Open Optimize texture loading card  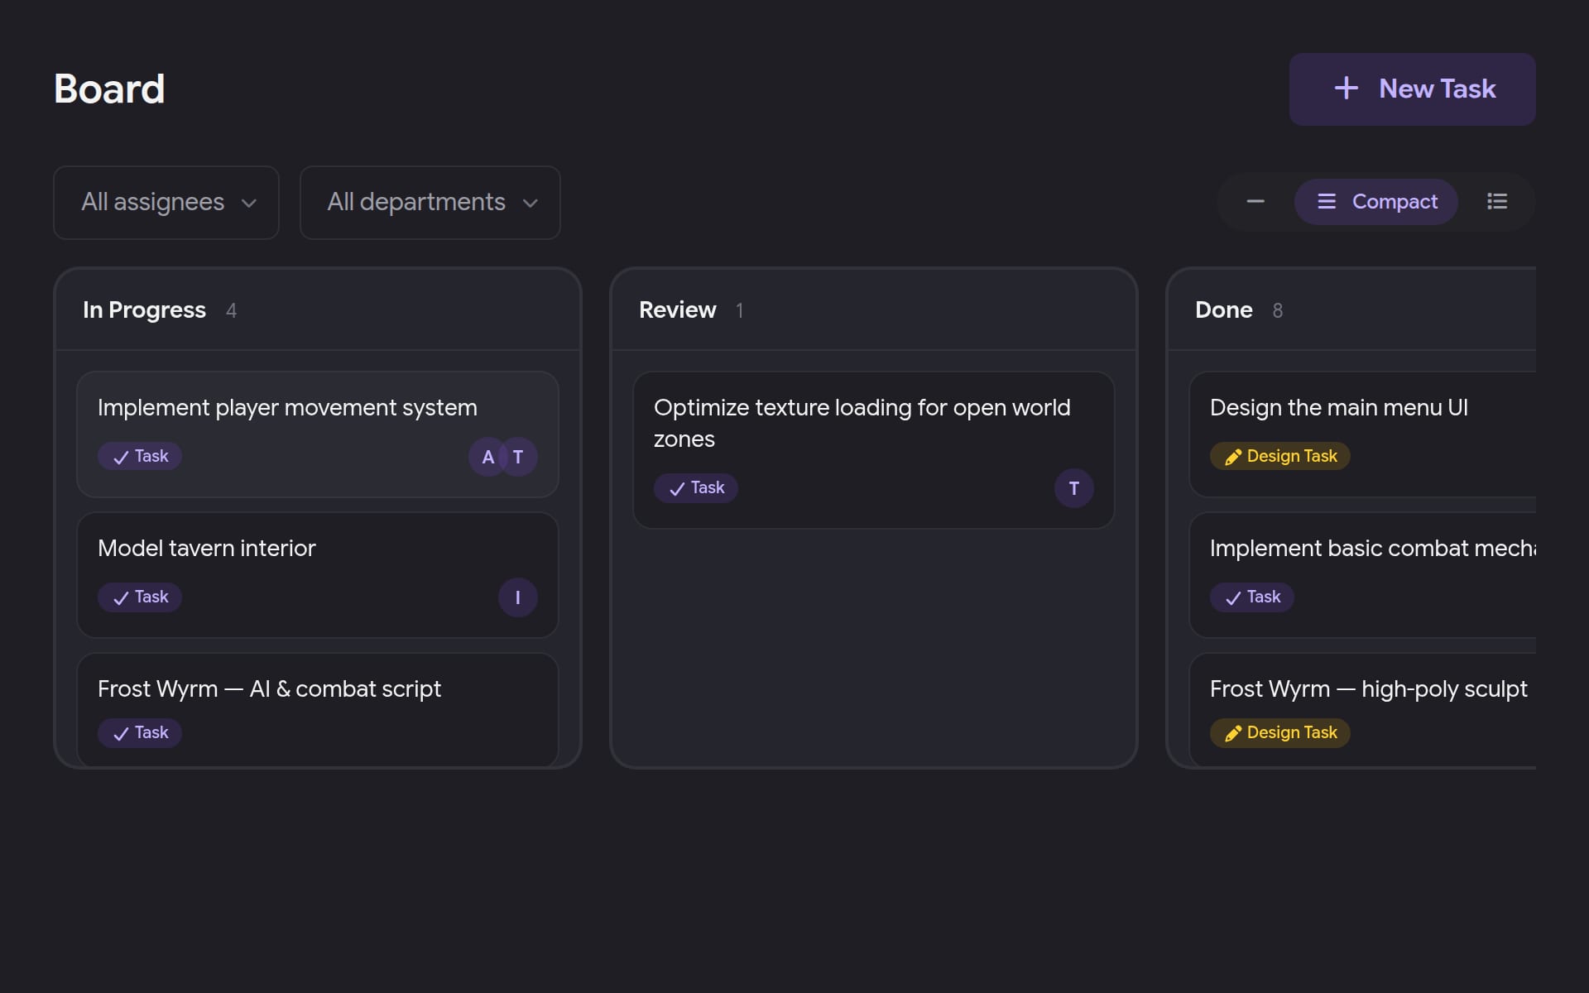[874, 450]
